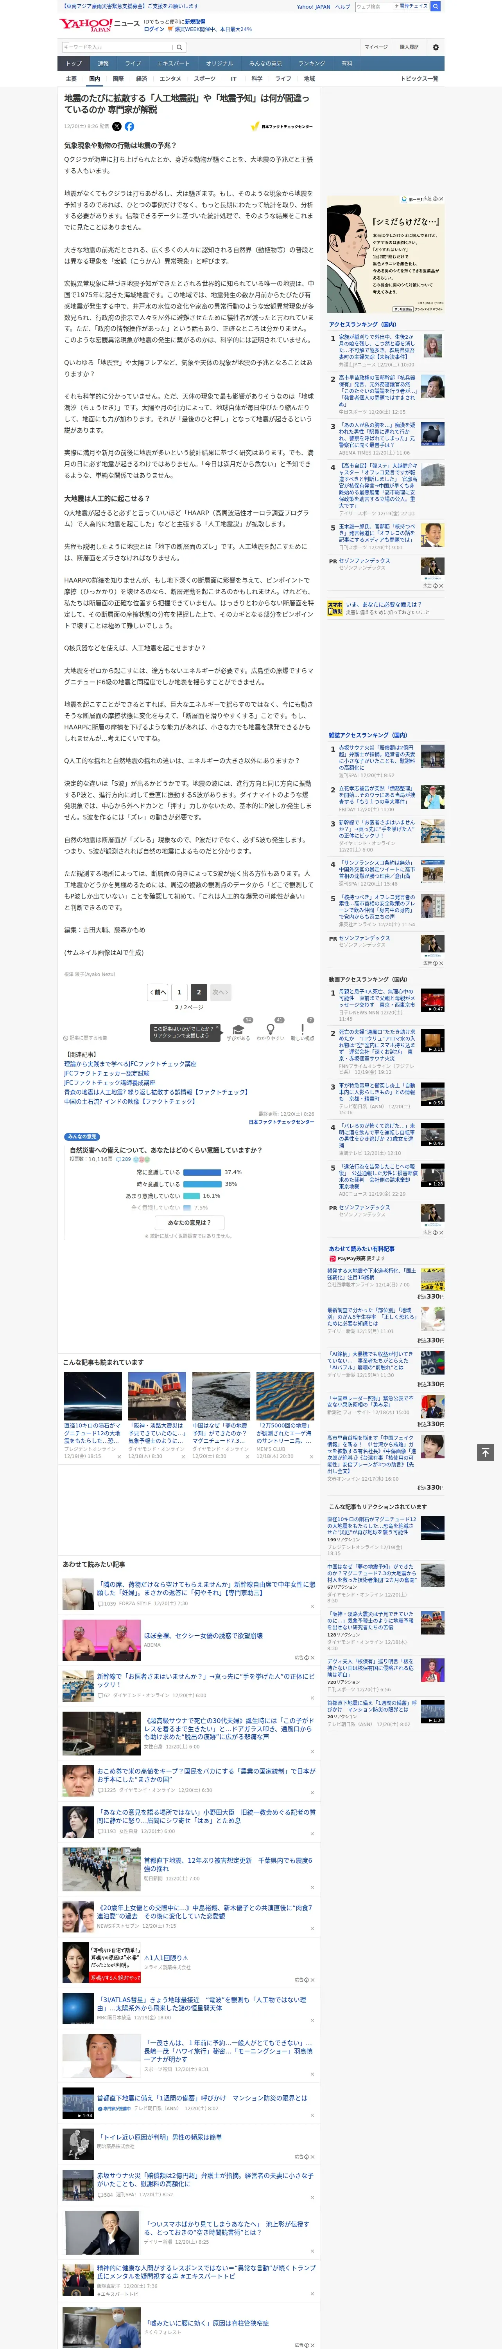Play the 0:58 video thumbnail in 動画アクセスランキング

pyautogui.click(x=433, y=1094)
